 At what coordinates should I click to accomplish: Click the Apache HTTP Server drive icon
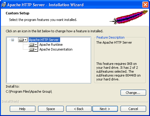tap(21, 40)
